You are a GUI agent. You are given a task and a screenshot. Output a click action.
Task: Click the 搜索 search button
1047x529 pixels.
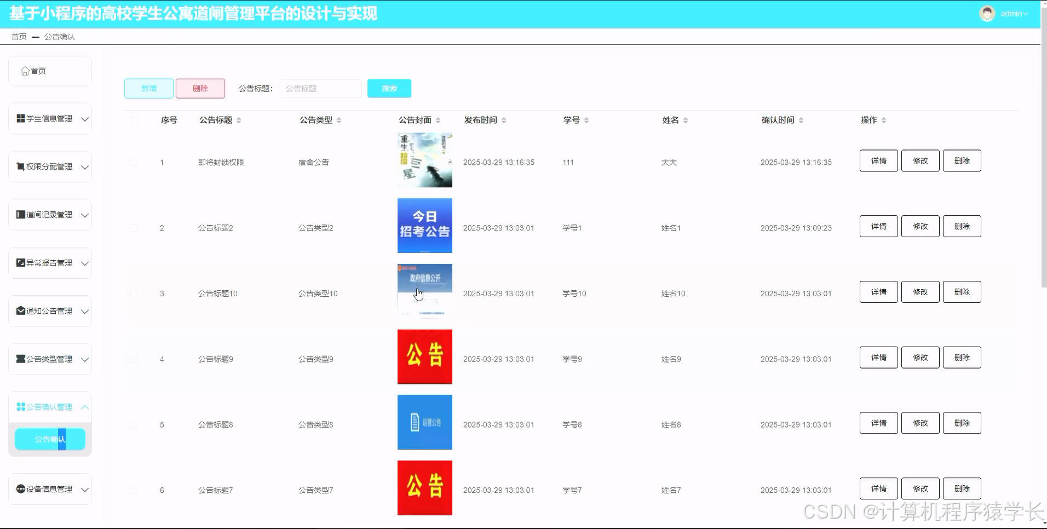click(389, 88)
